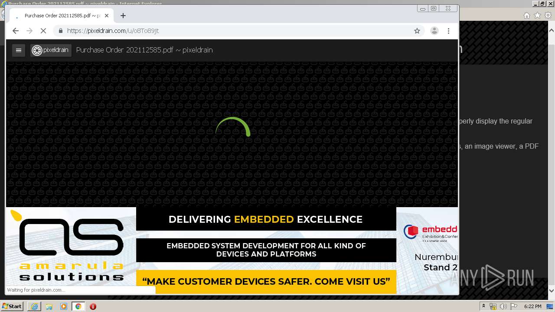Open the Chrome profile avatar

click(434, 31)
